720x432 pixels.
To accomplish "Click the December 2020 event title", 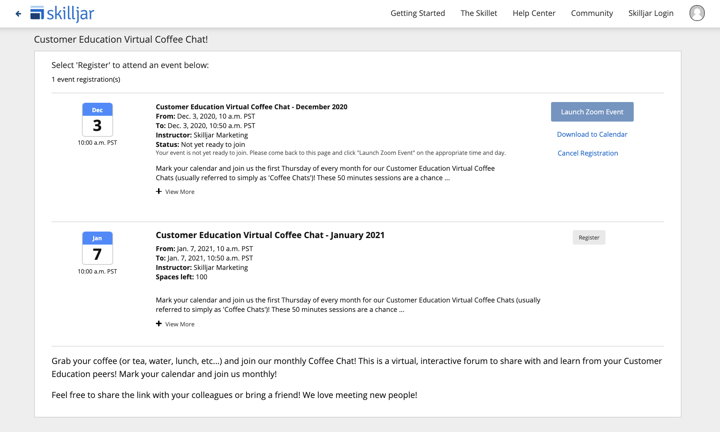I will pos(251,107).
